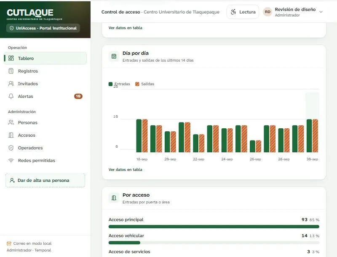Click the Por acceso heading
The width and height of the screenshot is (337, 257).
click(x=136, y=195)
